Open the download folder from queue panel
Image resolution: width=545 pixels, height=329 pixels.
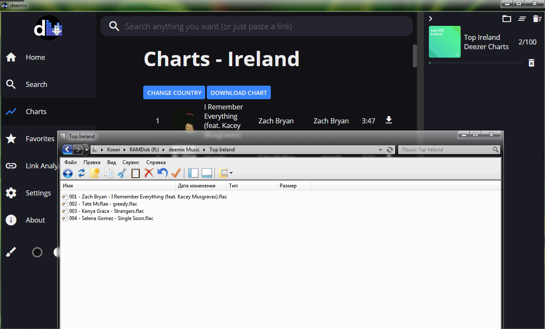pyautogui.click(x=506, y=19)
